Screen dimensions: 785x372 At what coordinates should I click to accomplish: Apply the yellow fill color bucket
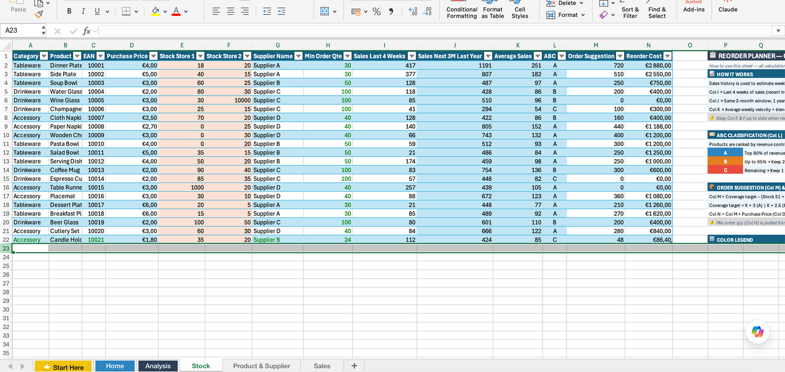(155, 11)
